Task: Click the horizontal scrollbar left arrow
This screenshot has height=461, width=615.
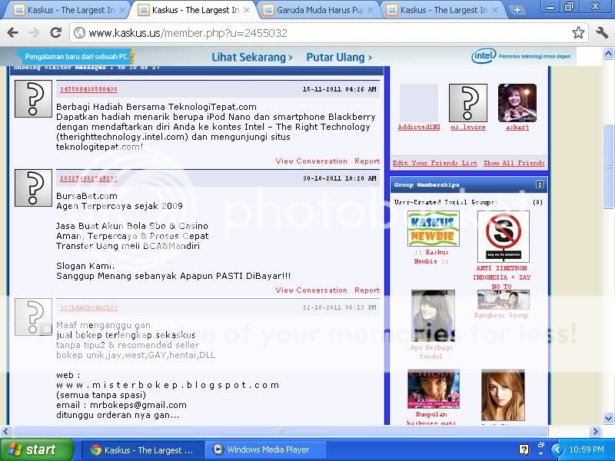Action: tap(5, 432)
